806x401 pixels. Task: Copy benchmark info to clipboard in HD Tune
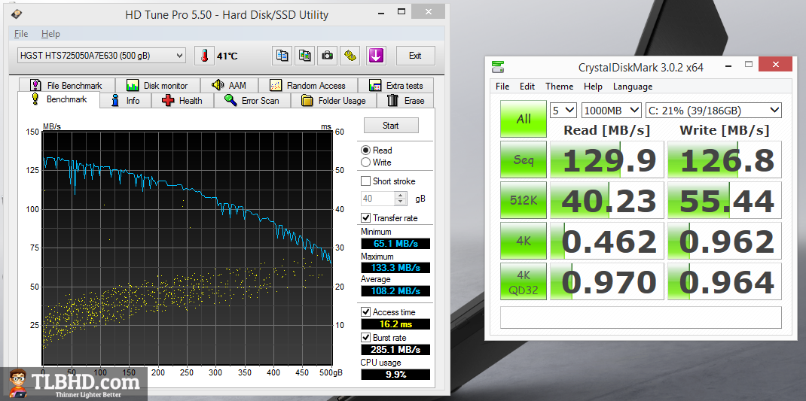282,56
